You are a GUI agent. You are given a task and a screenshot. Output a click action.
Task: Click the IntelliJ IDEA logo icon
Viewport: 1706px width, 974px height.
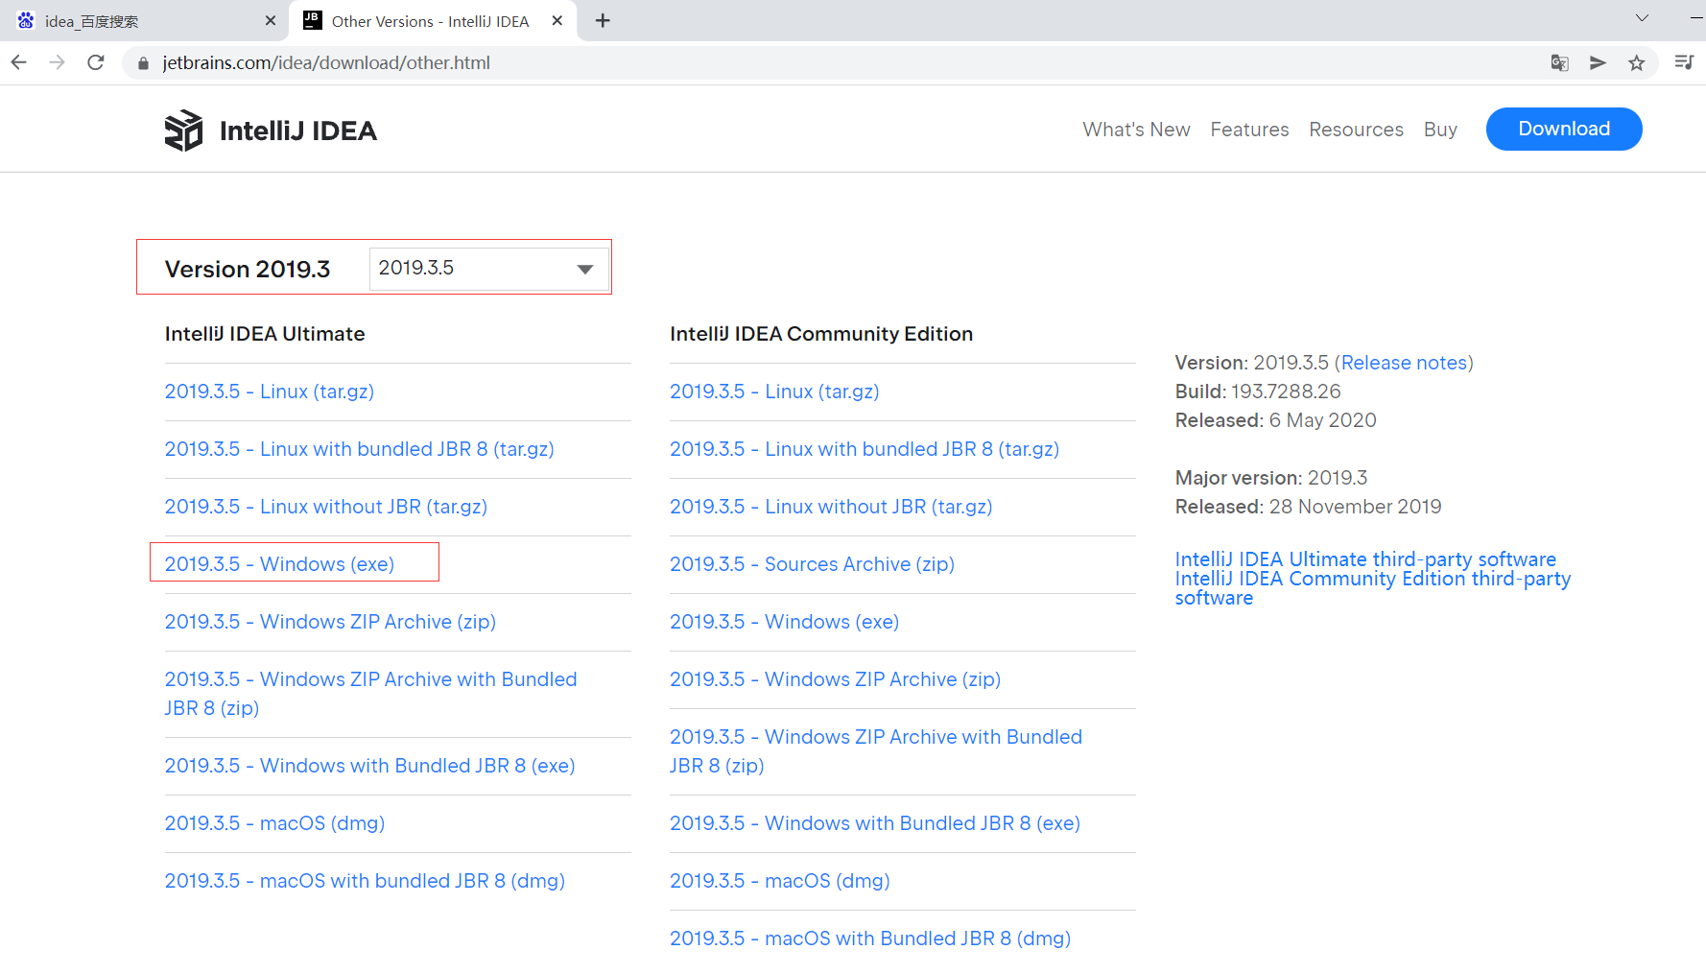coord(183,131)
